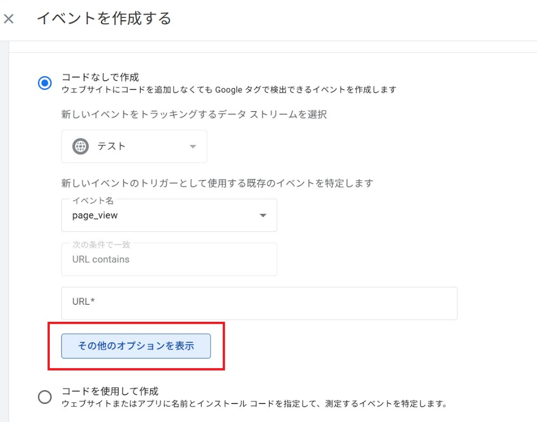Viewport: 537px width, 422px height.
Task: Click the globe icon beside テスト
Action: (81, 146)
